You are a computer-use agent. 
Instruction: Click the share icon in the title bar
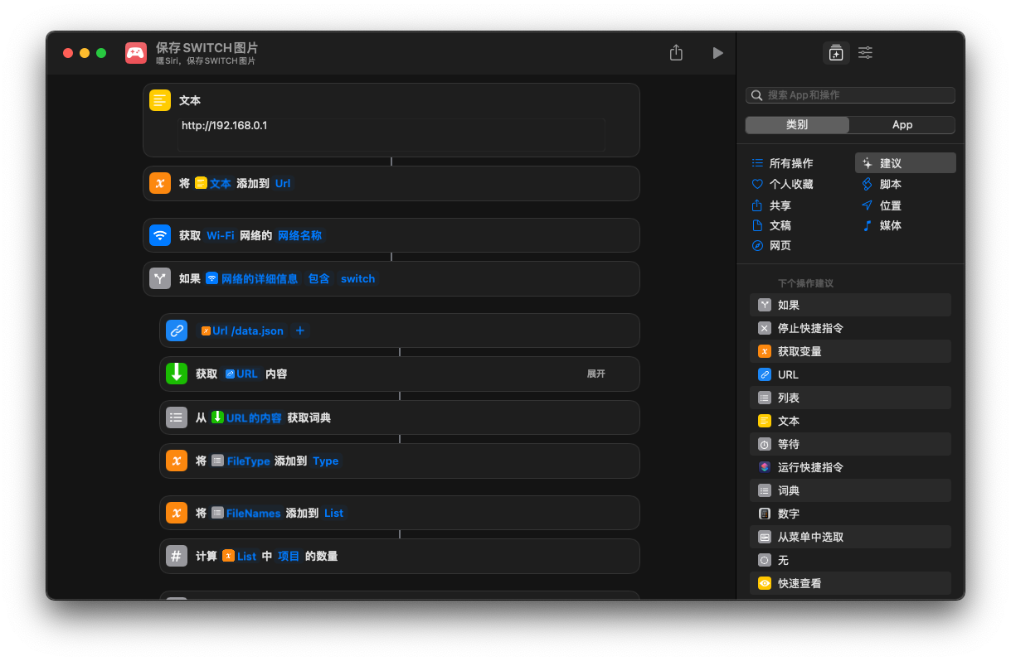click(676, 53)
